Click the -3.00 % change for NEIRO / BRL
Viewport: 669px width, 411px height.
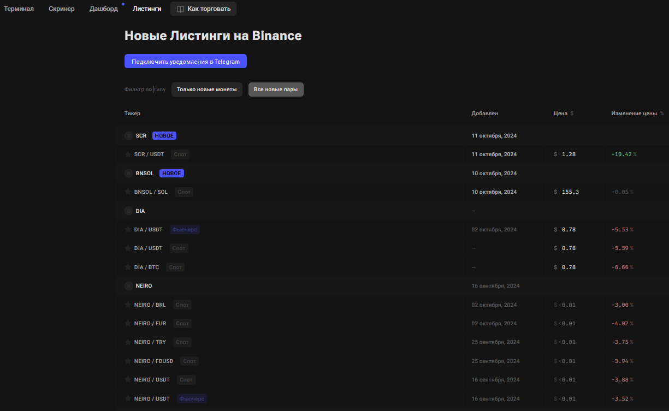coord(623,305)
